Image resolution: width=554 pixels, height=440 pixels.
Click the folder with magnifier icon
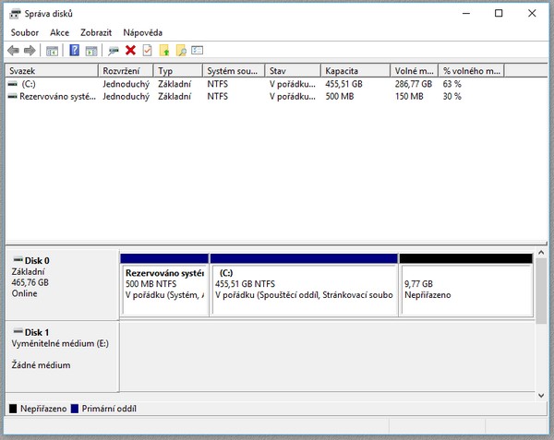tap(181, 51)
